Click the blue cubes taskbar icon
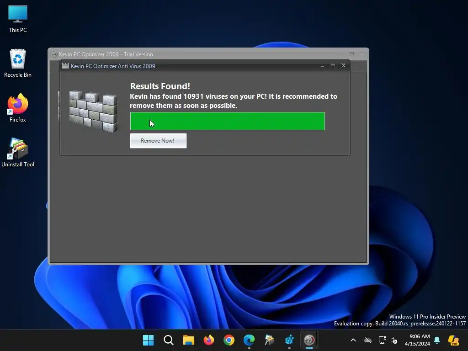The width and height of the screenshot is (468, 351). click(289, 340)
